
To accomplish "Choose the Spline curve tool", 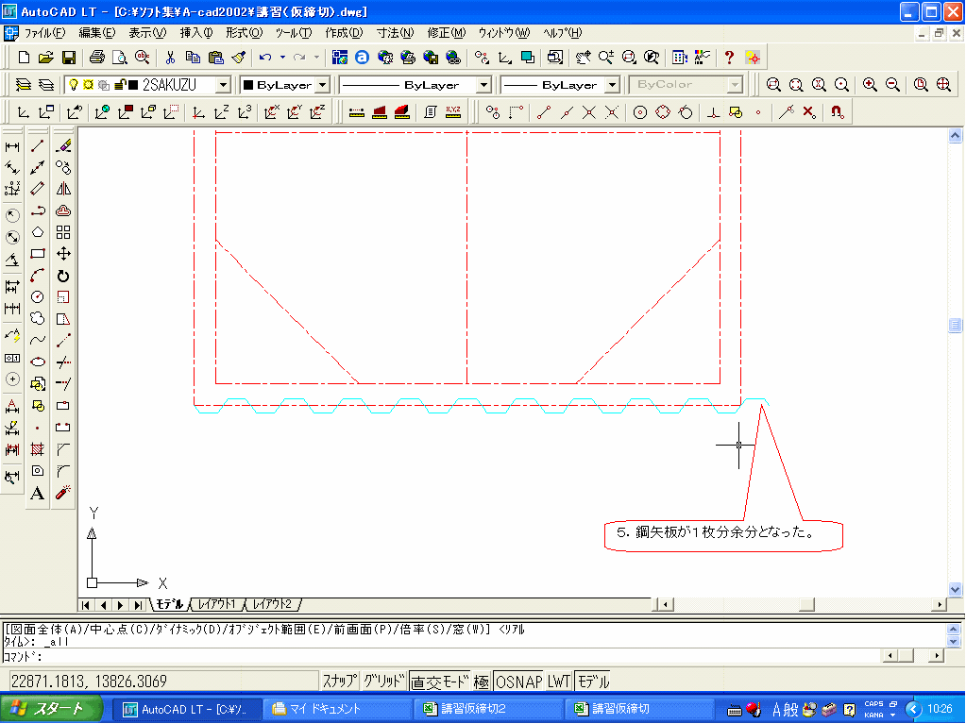I will coord(38,340).
